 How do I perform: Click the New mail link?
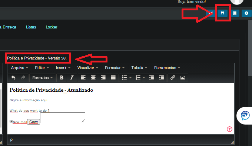click(x=20, y=122)
